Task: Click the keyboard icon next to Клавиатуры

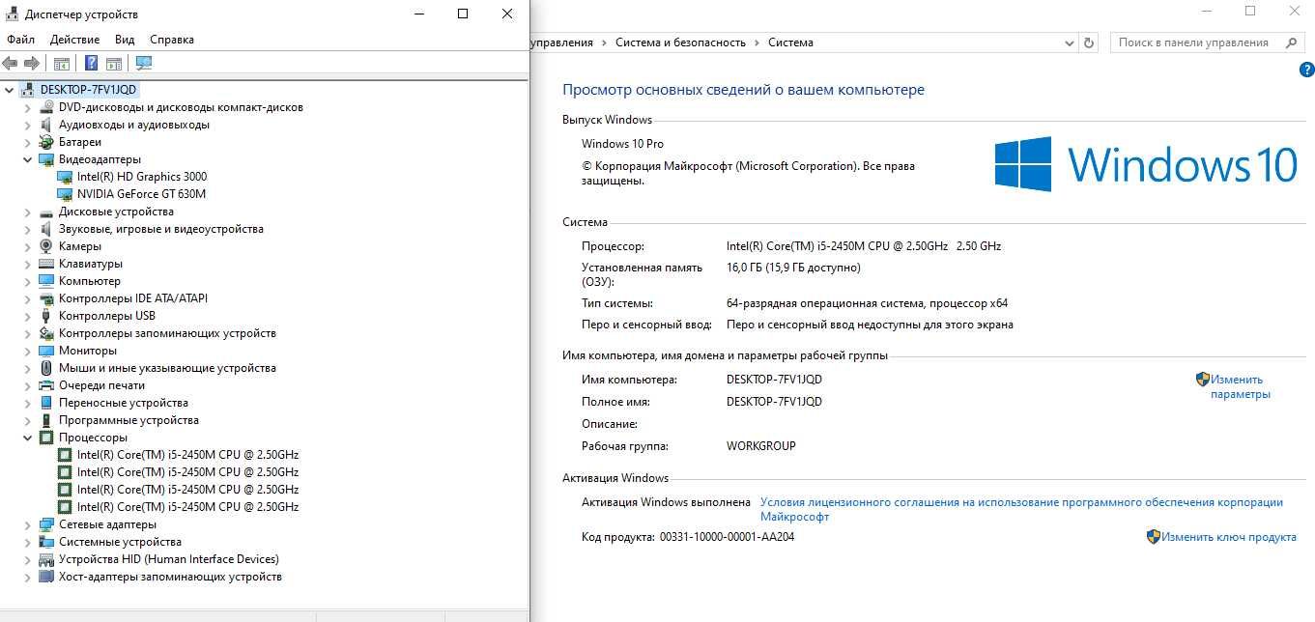Action: [46, 264]
